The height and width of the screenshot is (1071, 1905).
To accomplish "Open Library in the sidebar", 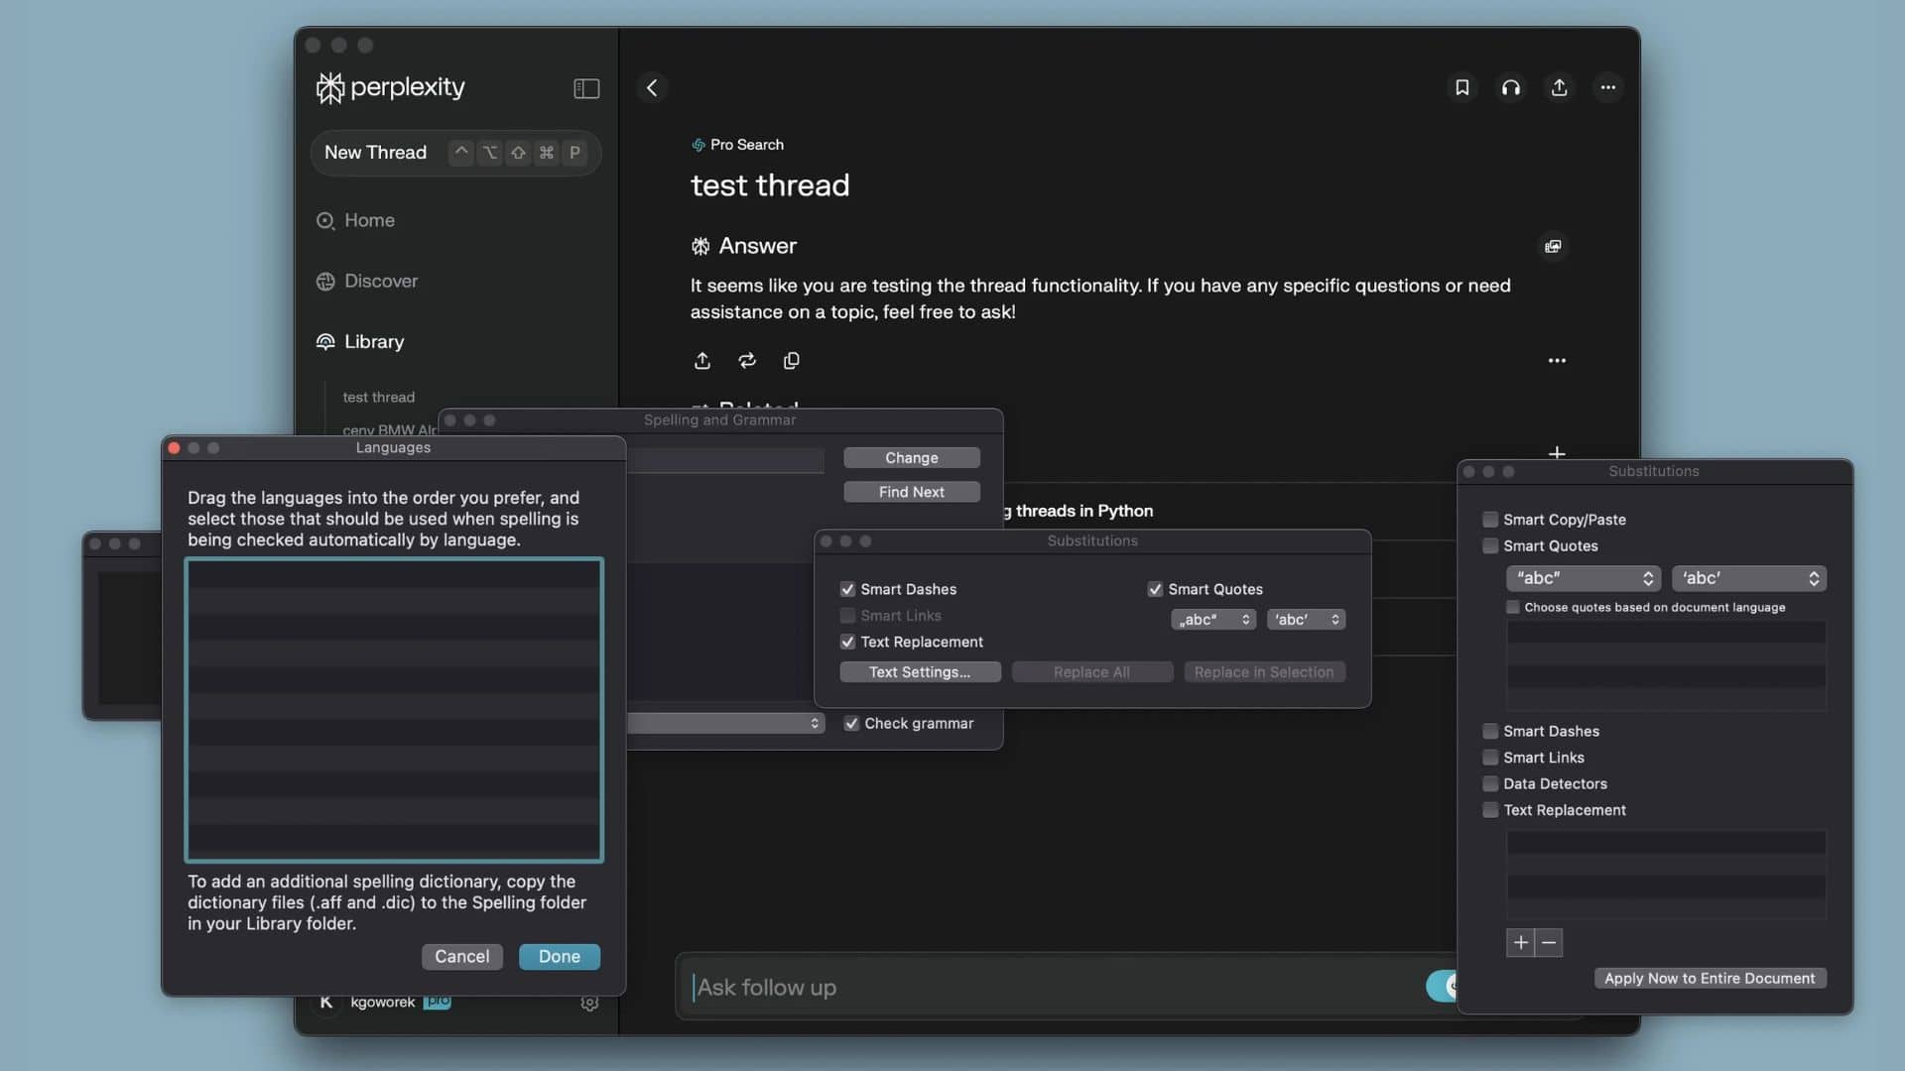I will click(x=373, y=341).
